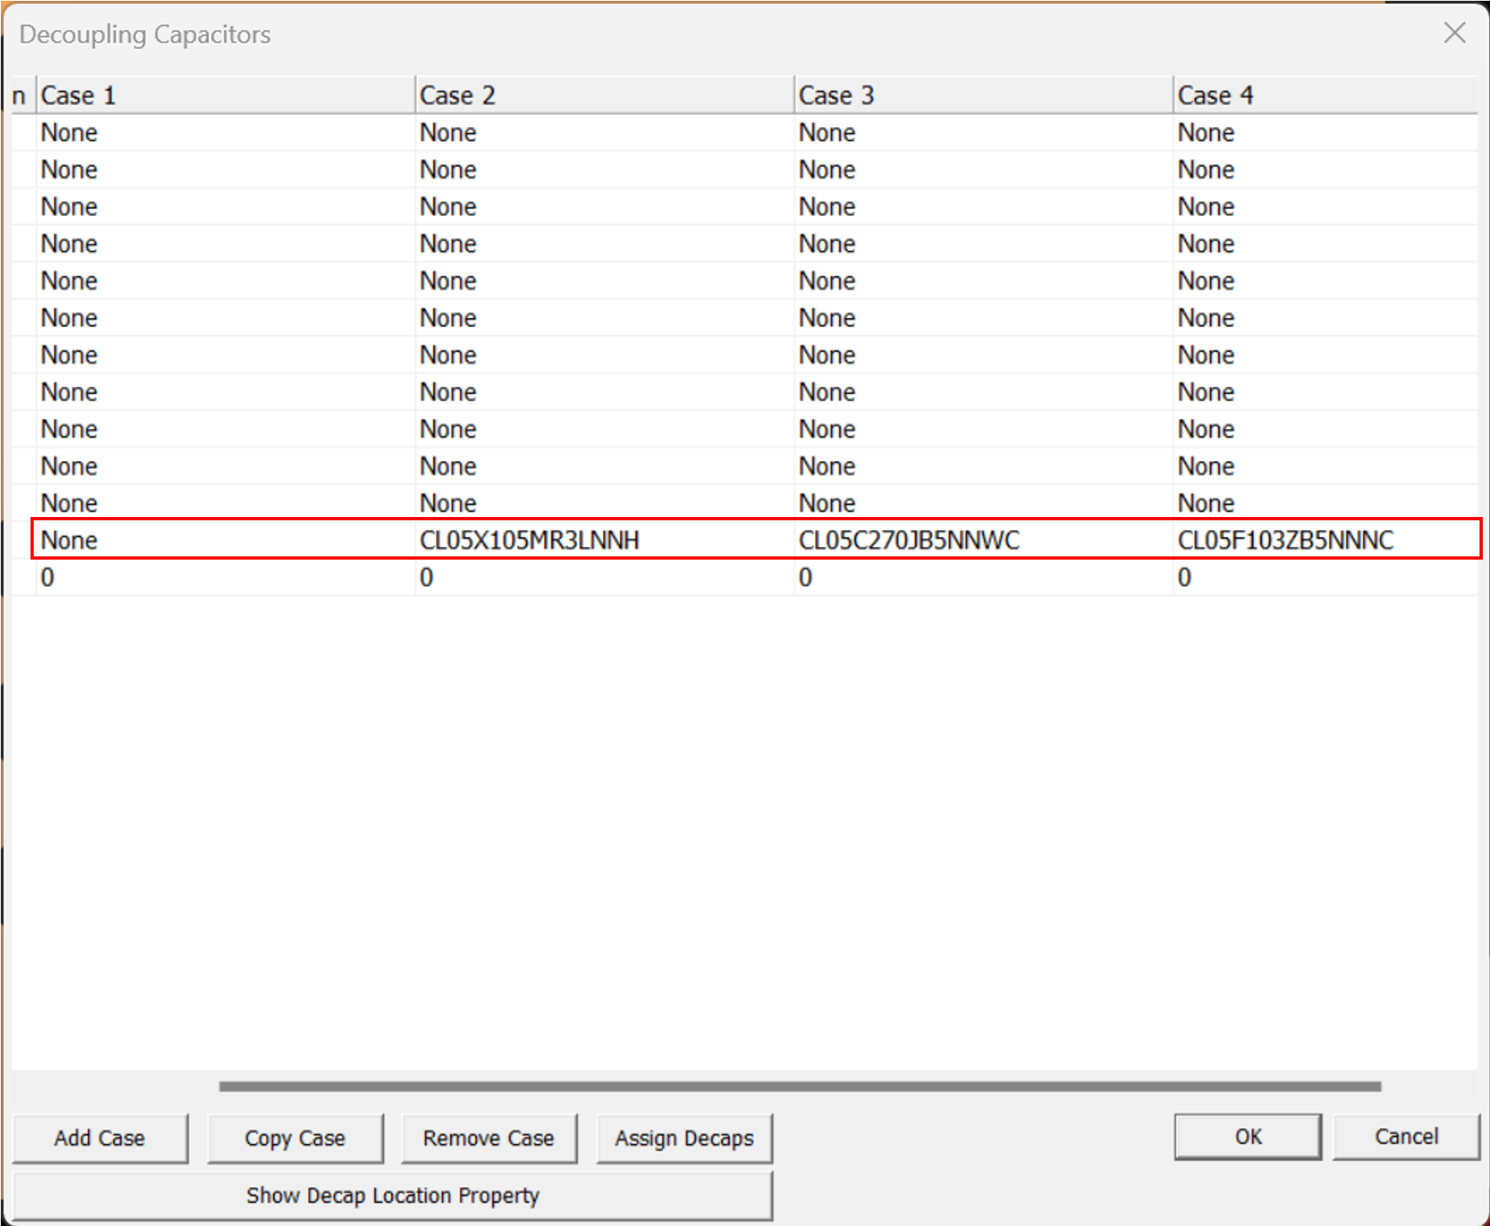Select the Case 2 column header

[604, 96]
